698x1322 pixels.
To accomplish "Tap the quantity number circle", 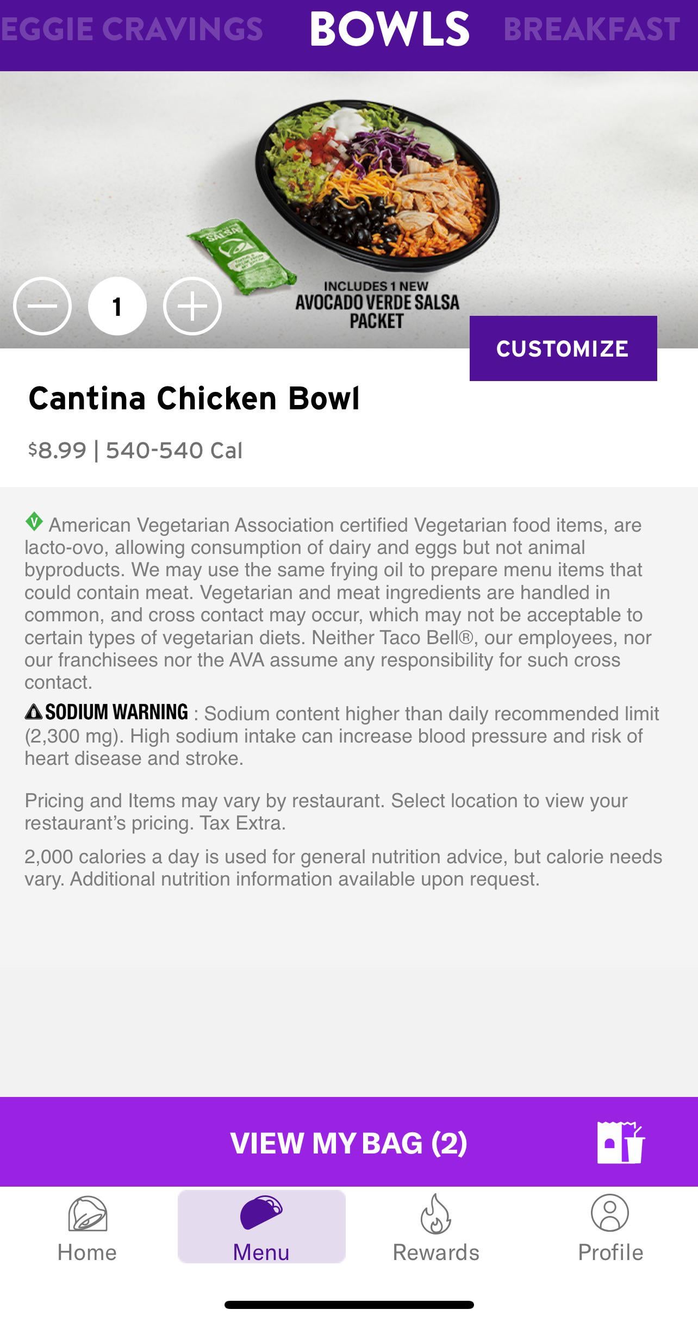I will (117, 306).
